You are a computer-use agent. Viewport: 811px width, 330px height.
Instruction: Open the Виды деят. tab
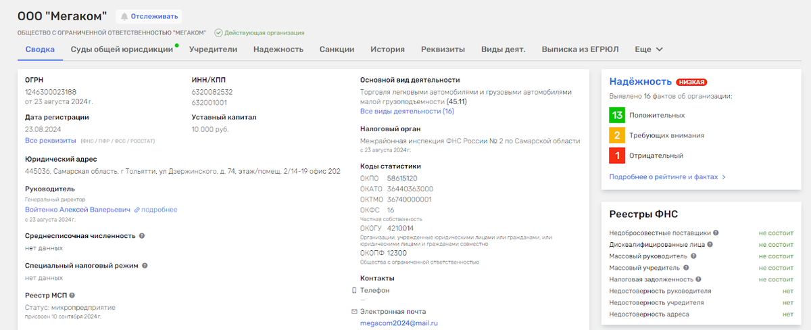[503, 49]
